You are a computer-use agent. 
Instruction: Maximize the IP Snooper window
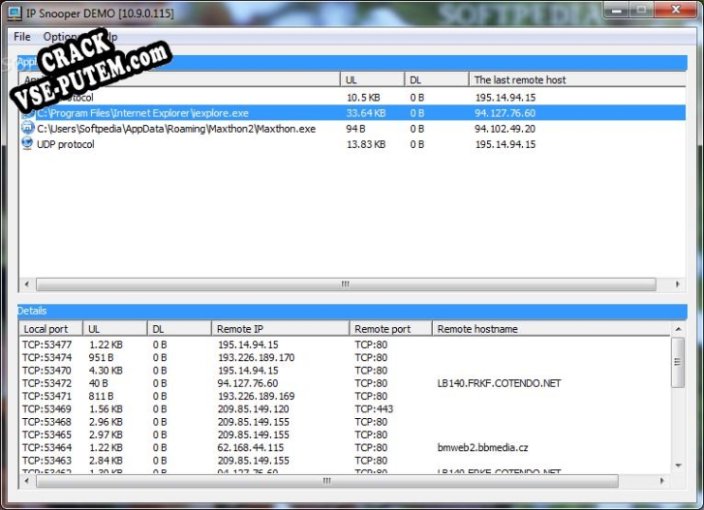pos(641,10)
